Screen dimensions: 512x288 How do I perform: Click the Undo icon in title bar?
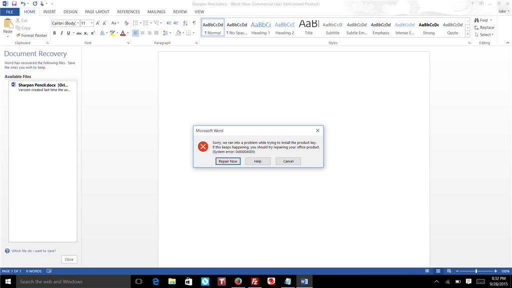23,3
